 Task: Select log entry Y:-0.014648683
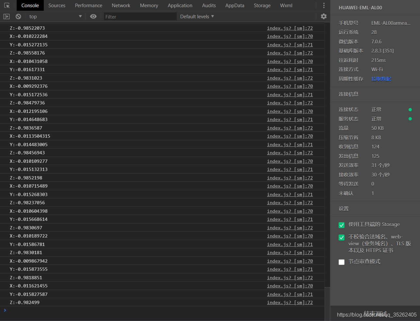[29, 119]
